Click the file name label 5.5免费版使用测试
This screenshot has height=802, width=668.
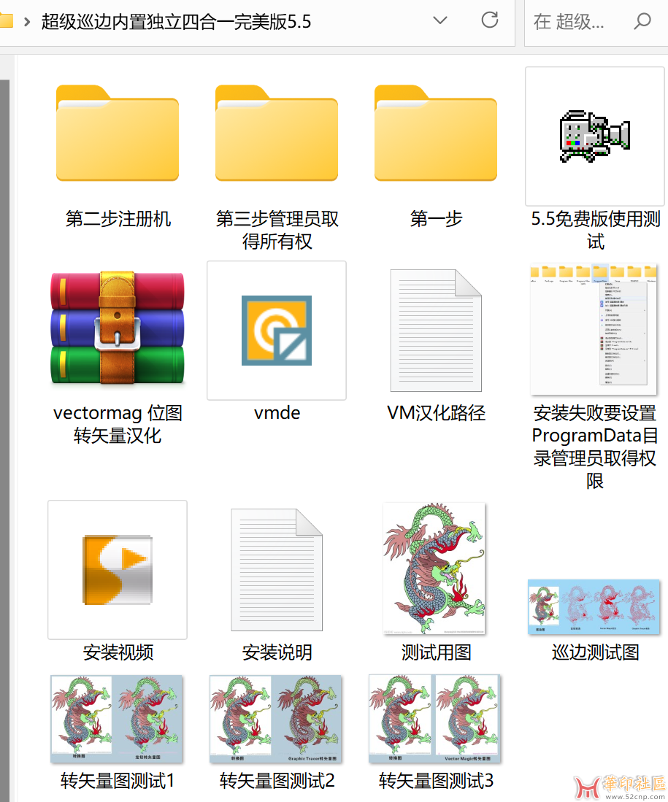595,230
